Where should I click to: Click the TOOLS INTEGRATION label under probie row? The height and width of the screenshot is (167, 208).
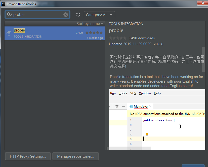click(x=28, y=37)
